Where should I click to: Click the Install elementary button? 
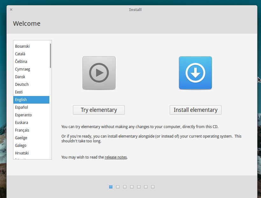195,110
